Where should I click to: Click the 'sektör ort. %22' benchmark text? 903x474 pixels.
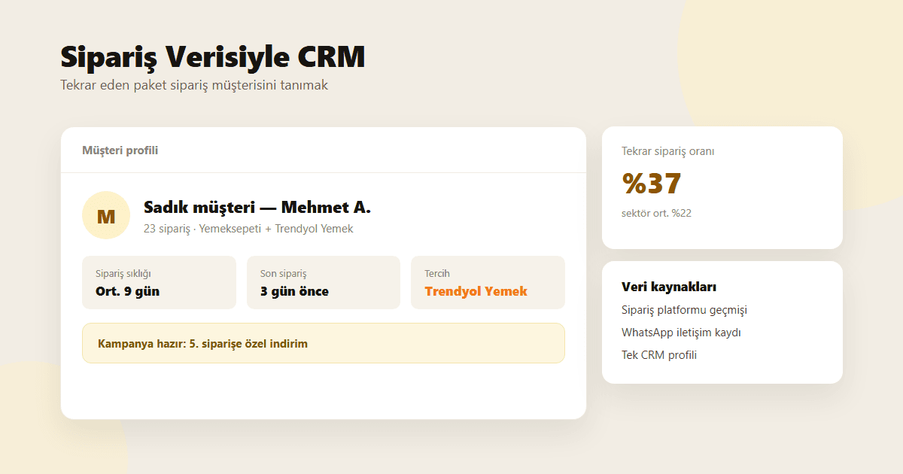point(656,213)
